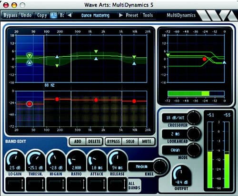Click the ADD band button
This screenshot has width=238, height=196.
coord(78,141)
